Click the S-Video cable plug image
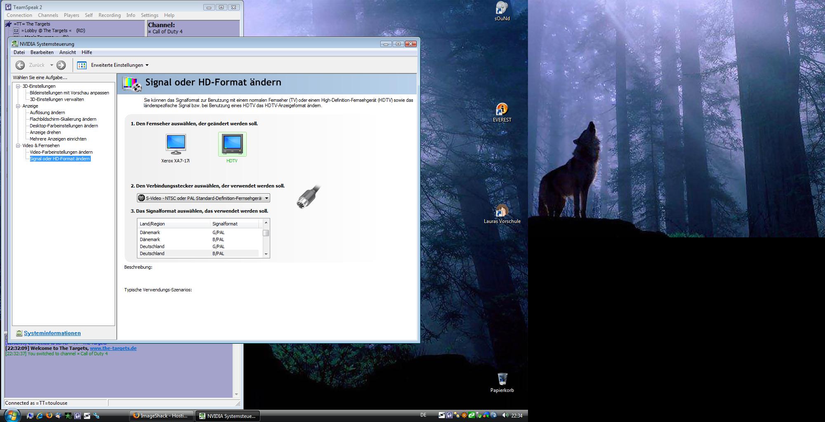Image resolution: width=825 pixels, height=422 pixels. (x=309, y=197)
